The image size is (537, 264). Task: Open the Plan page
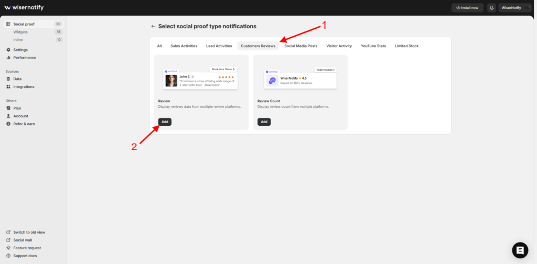(x=17, y=108)
